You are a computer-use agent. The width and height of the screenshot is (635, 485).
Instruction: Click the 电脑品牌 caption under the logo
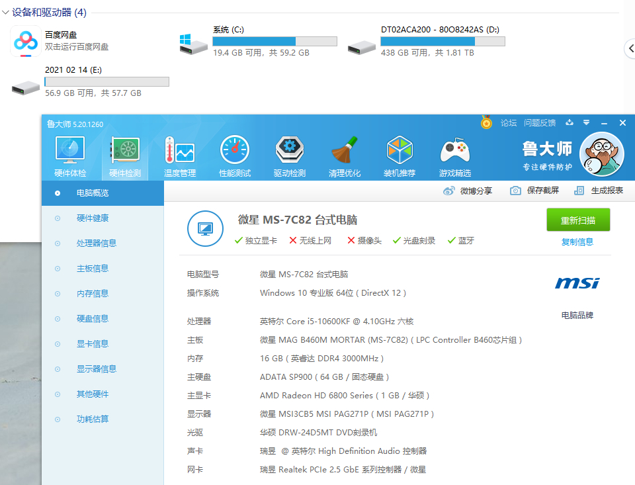577,315
